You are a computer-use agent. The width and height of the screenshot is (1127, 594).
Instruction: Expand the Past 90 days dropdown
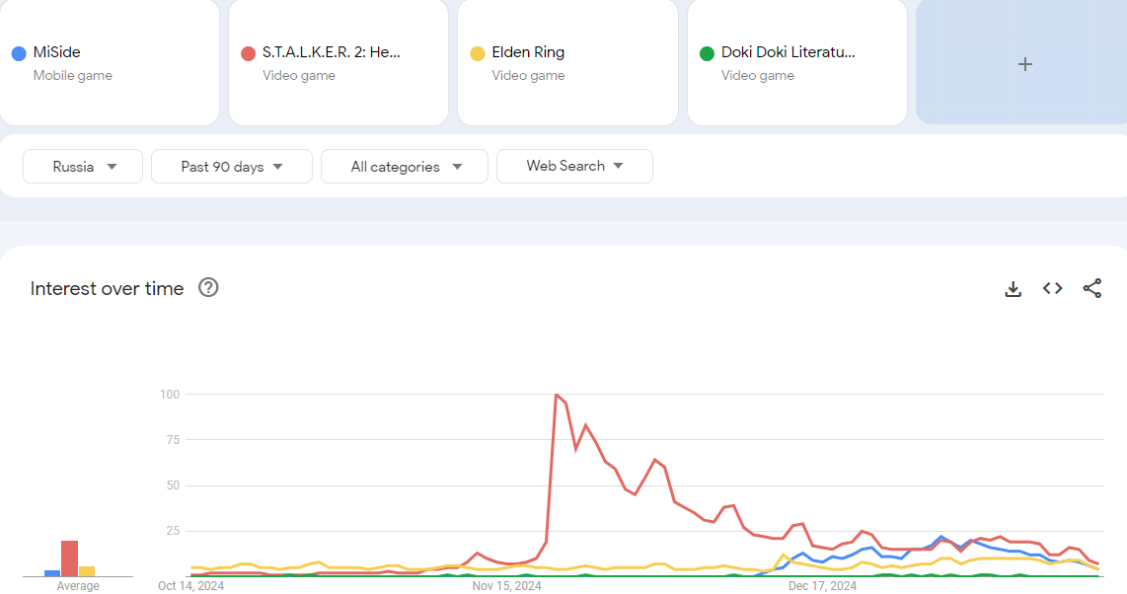coord(232,167)
